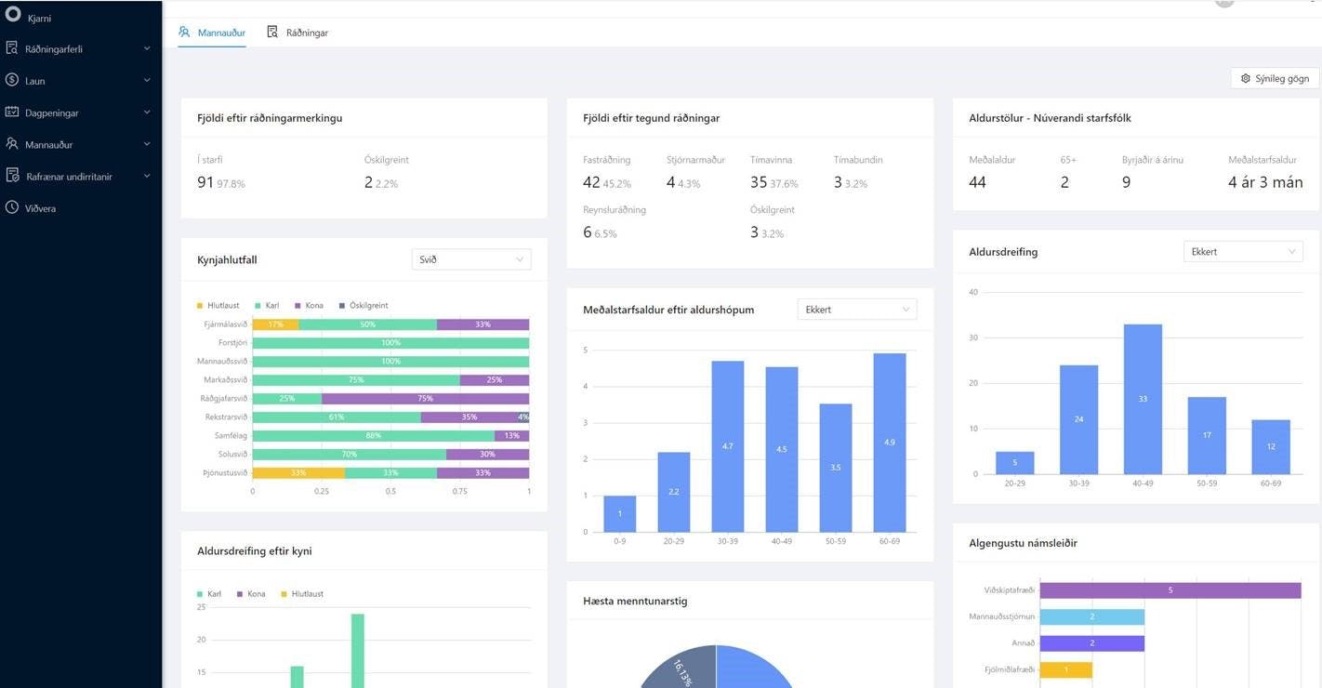Click the Fjármálasvið 17% yellow segment
1322x688 pixels.
point(276,324)
